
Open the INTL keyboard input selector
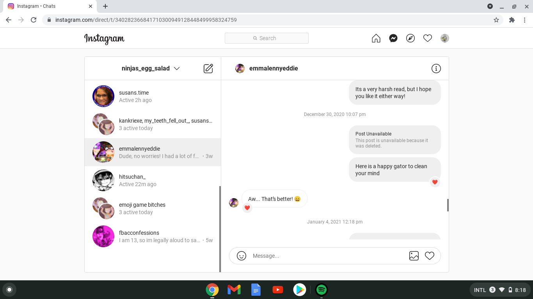[480, 290]
